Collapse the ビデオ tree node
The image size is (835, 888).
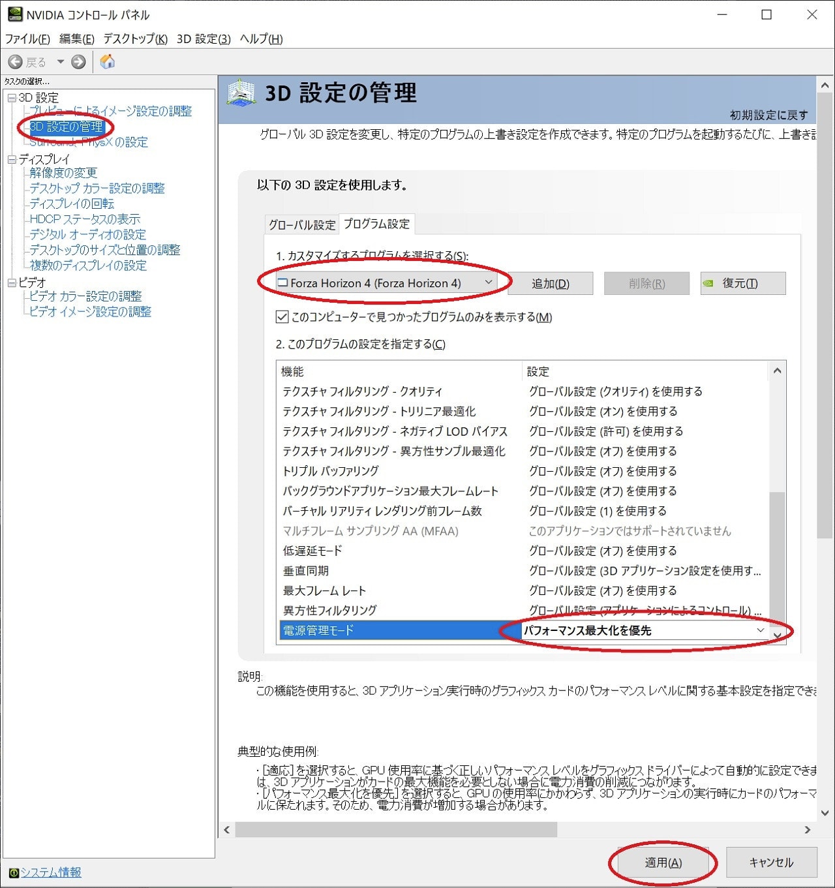[12, 283]
